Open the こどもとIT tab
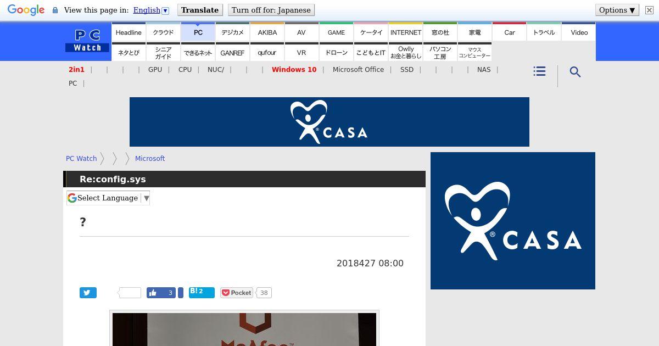659x346 pixels. (x=371, y=52)
